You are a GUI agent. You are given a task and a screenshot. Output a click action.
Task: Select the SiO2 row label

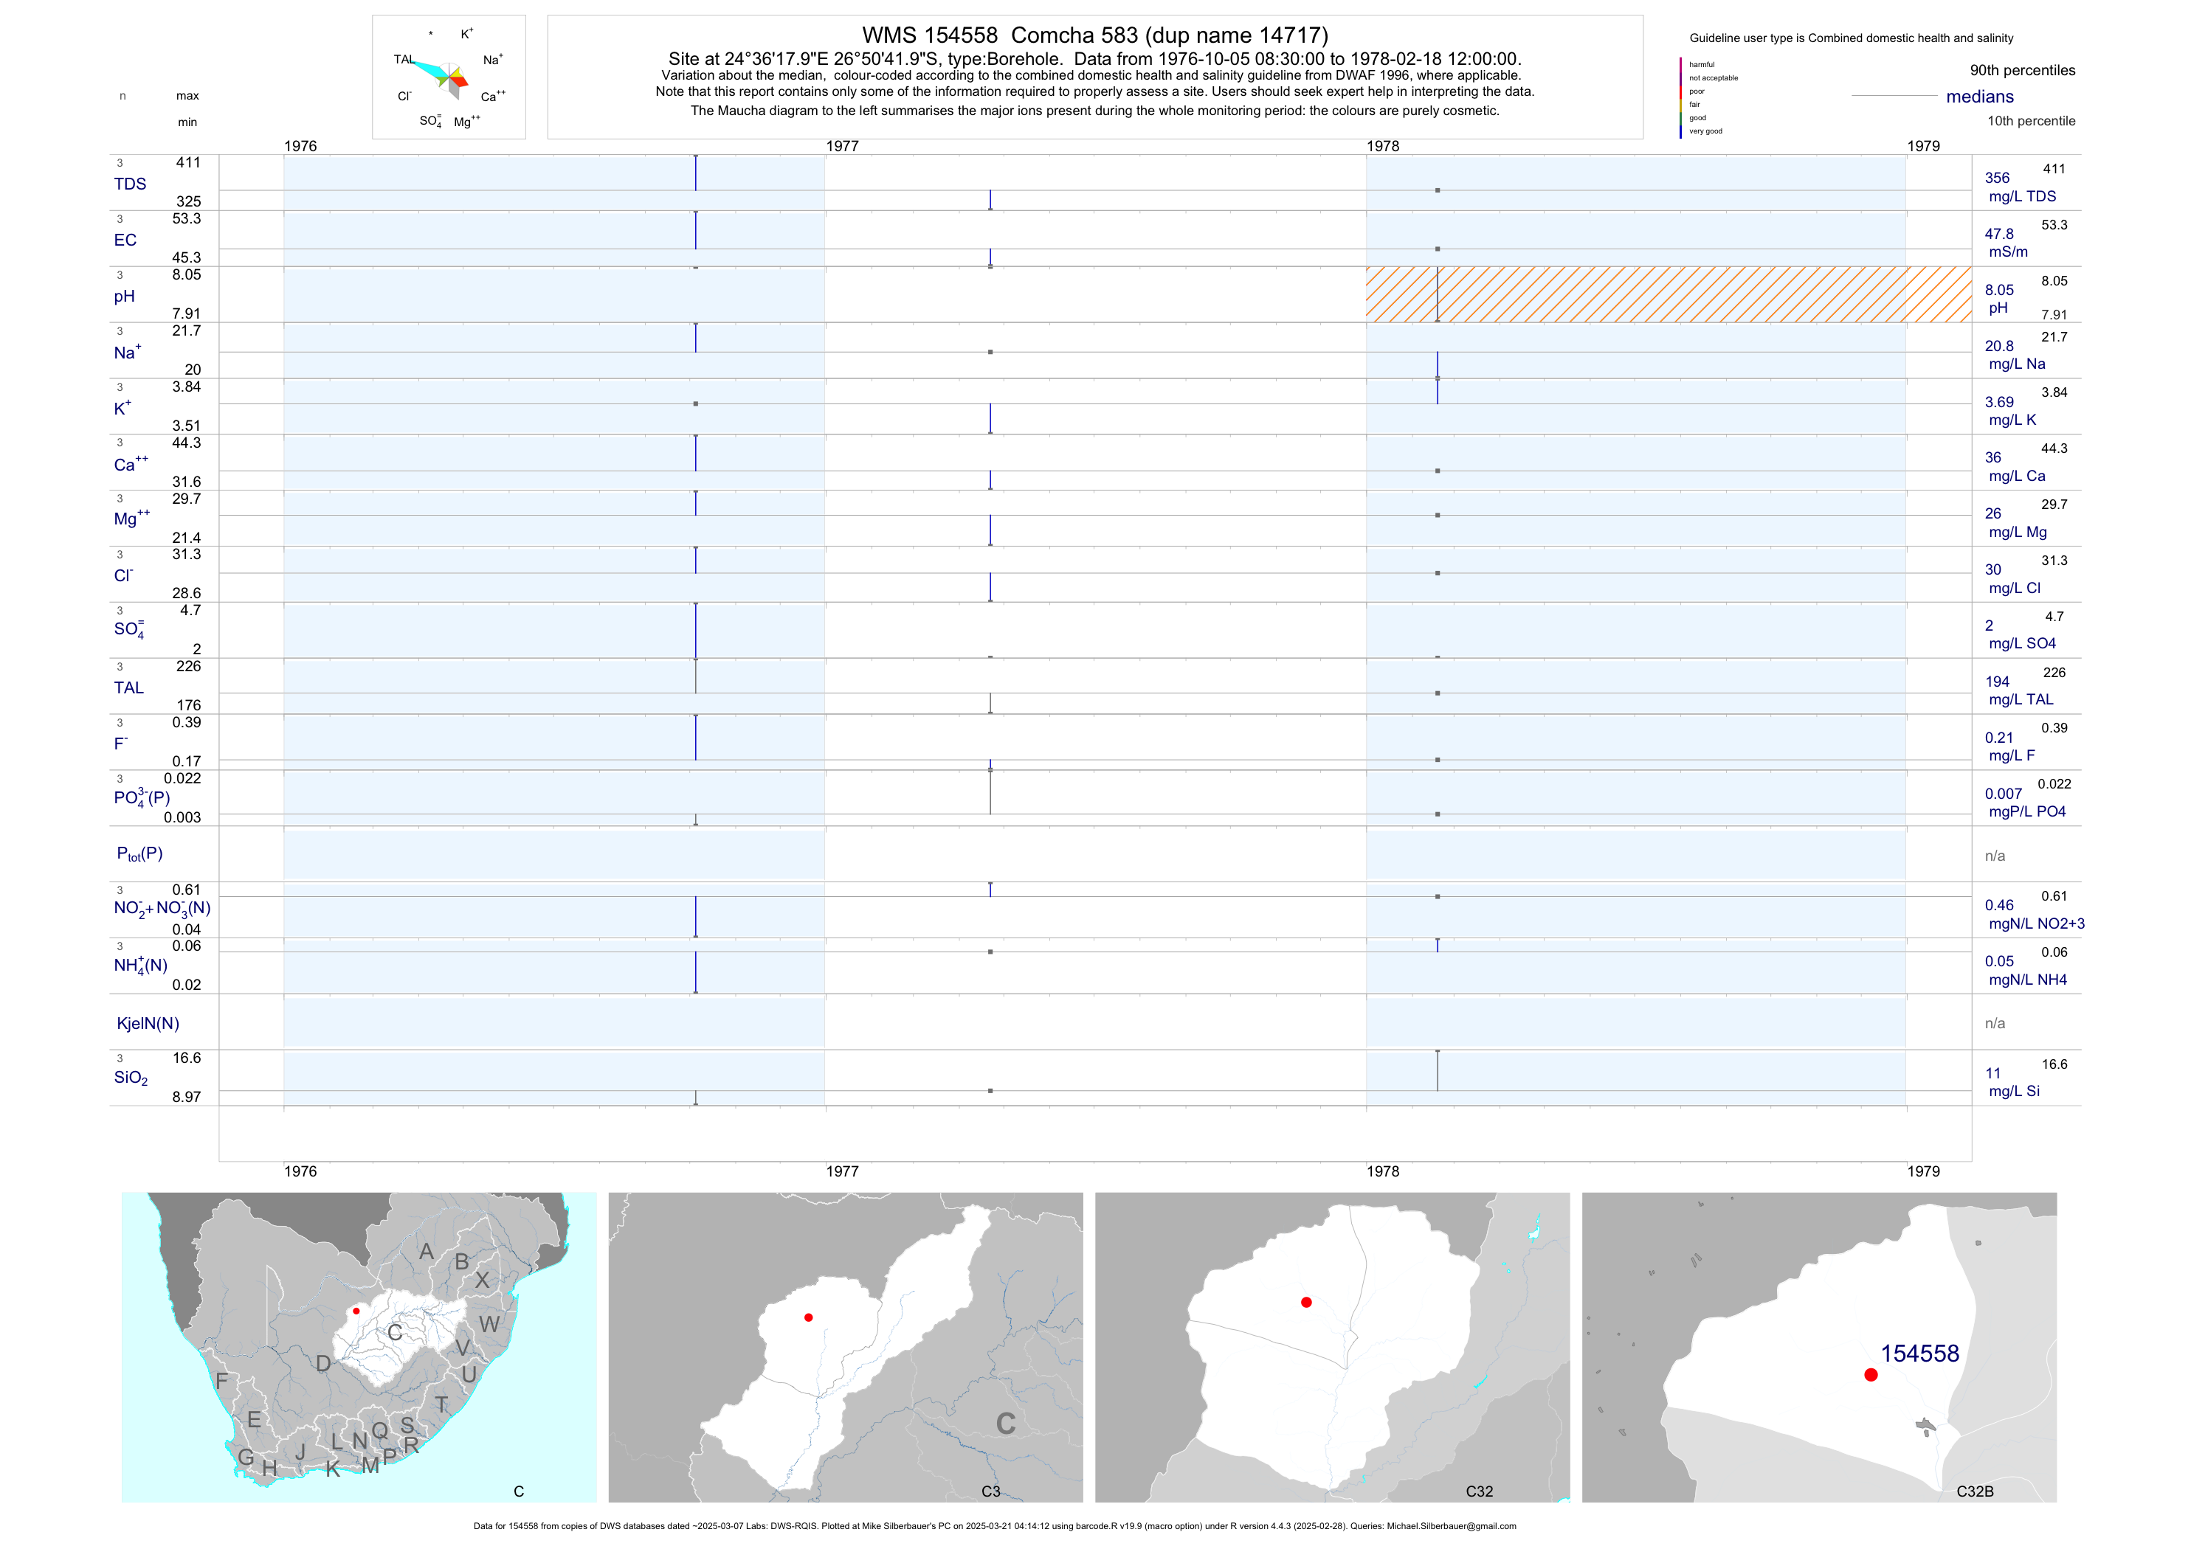pyautogui.click(x=131, y=1078)
